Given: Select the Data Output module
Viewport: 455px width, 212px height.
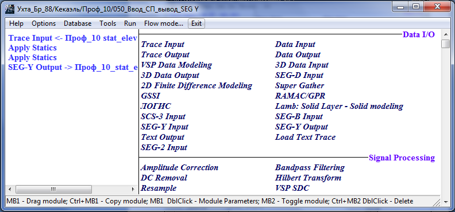Looking at the screenshot, I should tap(298, 54).
